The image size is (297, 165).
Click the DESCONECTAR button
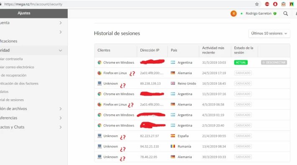coord(274,62)
